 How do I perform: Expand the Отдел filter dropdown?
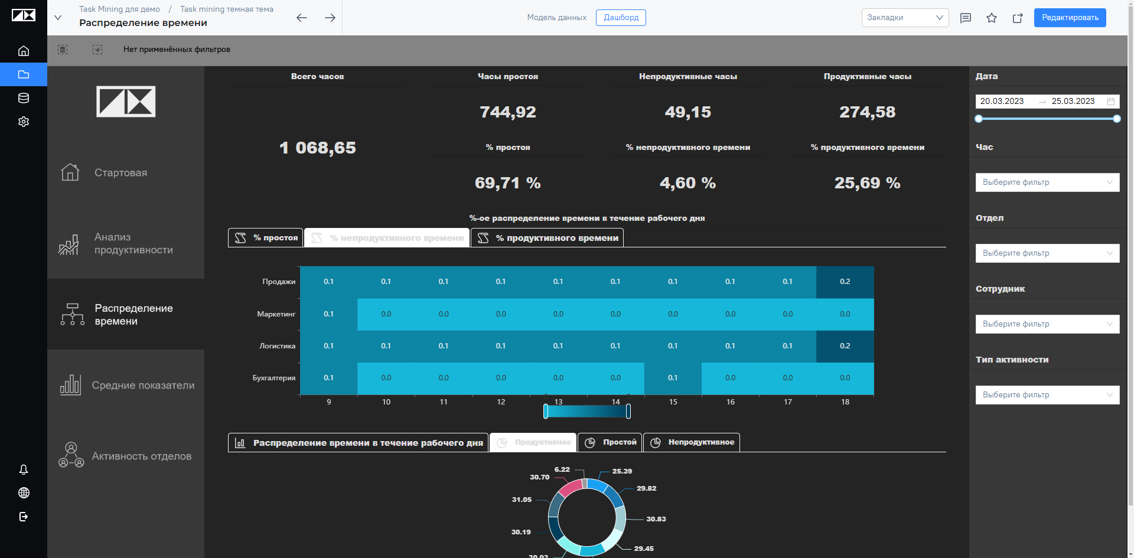(1047, 253)
